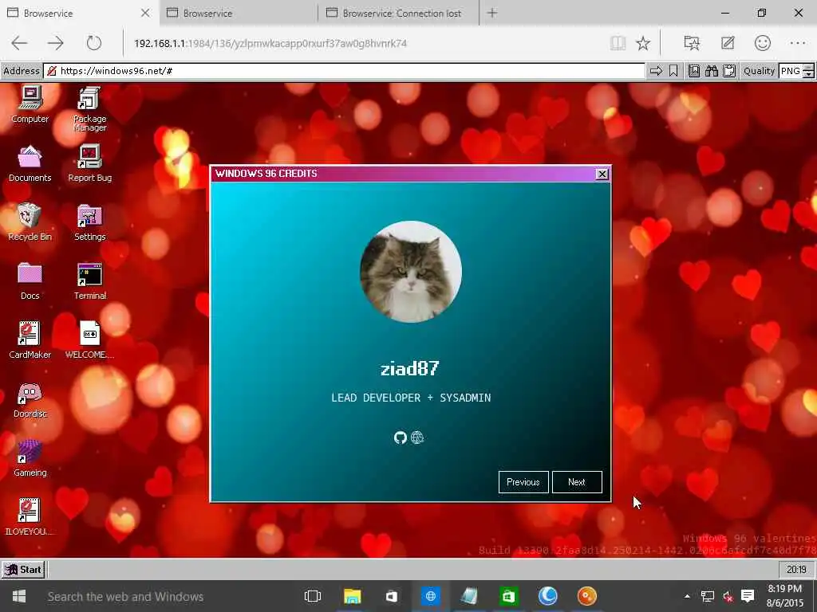The height and width of the screenshot is (612, 817).
Task: Click the Windows 96 taskbar clock 20:19
Action: pos(796,569)
